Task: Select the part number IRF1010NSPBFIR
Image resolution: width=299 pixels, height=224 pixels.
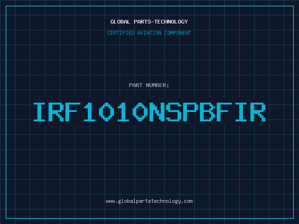Action: tap(149, 112)
